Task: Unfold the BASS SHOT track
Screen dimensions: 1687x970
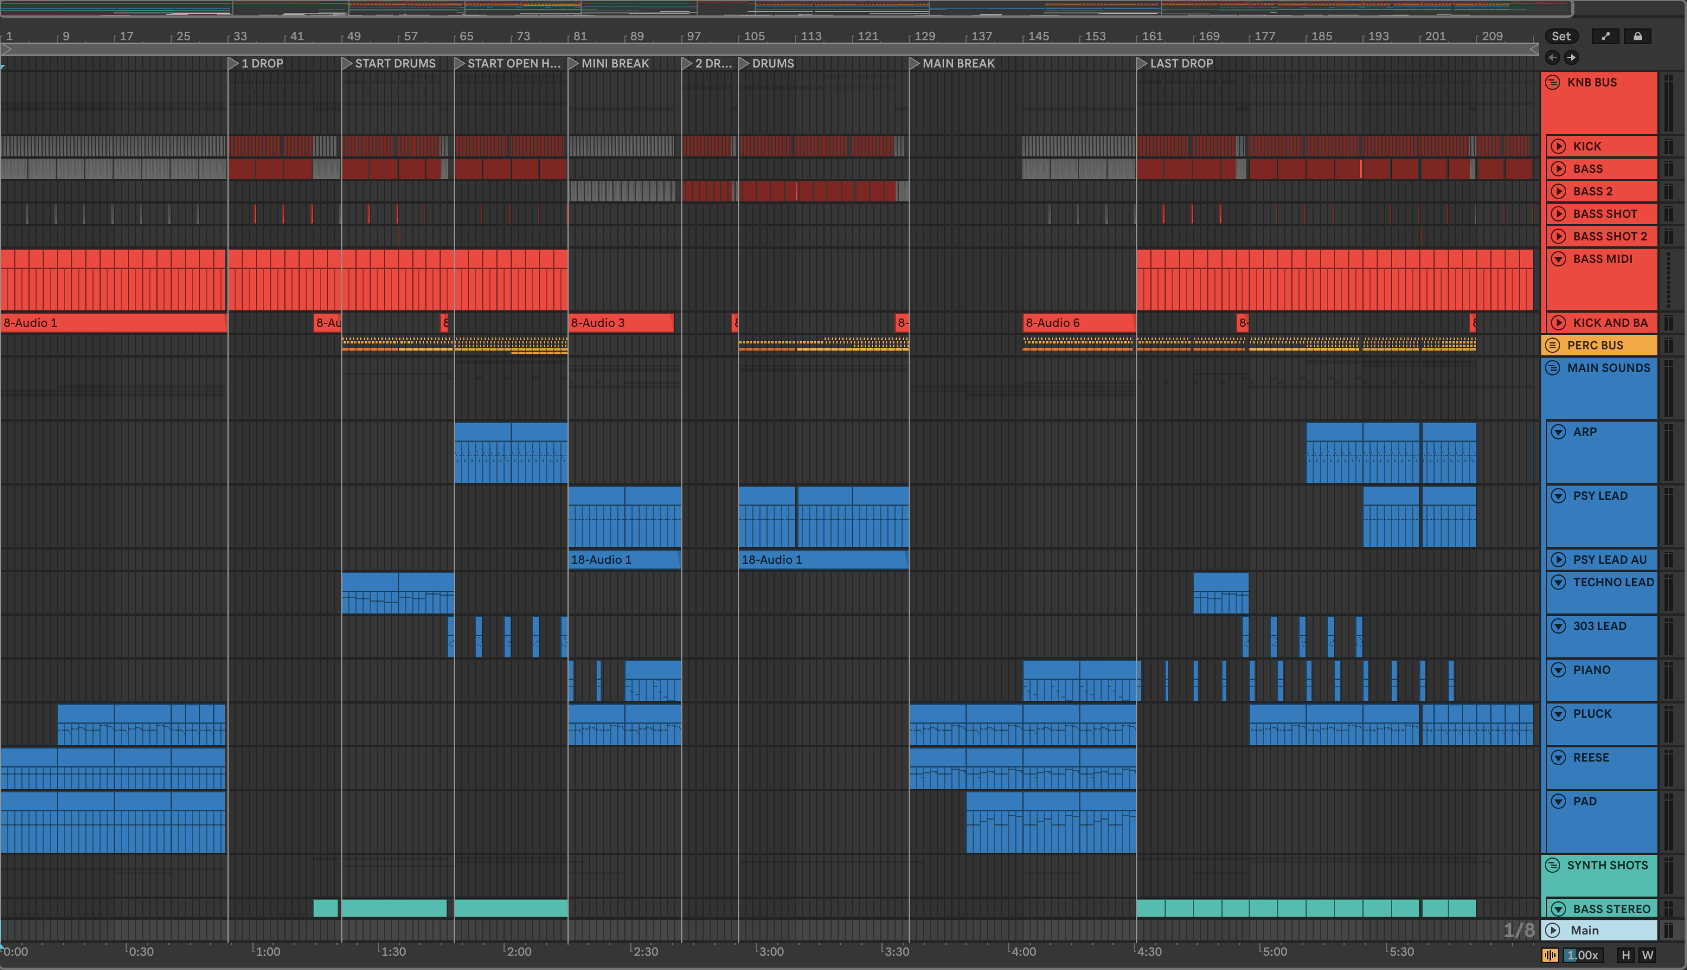Action: click(x=1558, y=214)
